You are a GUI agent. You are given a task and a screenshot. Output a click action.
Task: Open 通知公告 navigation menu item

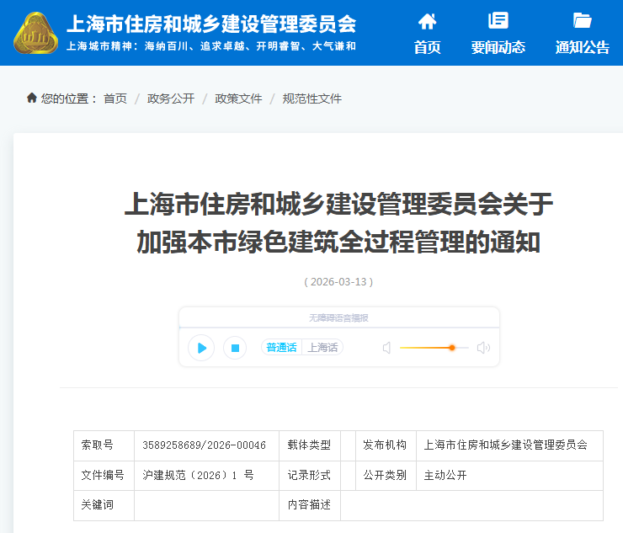click(x=582, y=47)
